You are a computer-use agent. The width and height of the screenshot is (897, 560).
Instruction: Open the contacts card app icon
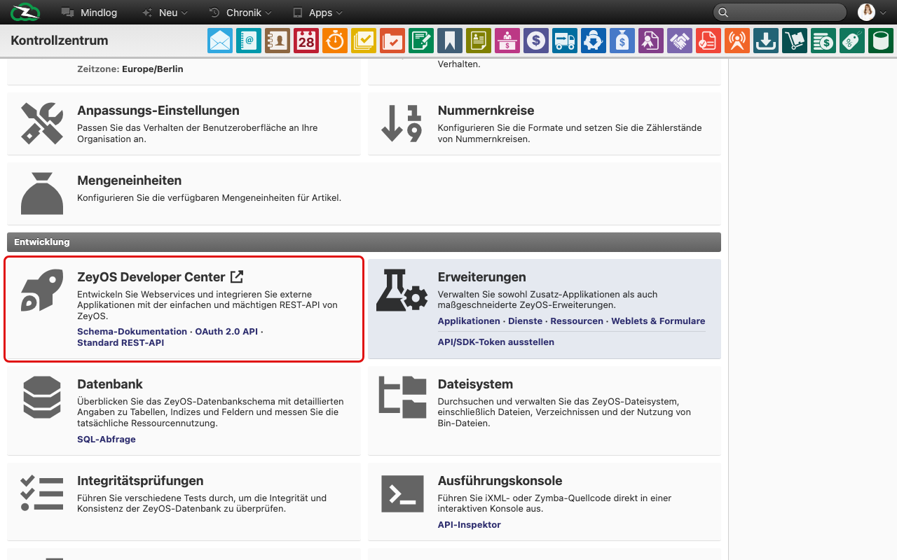[x=278, y=41]
